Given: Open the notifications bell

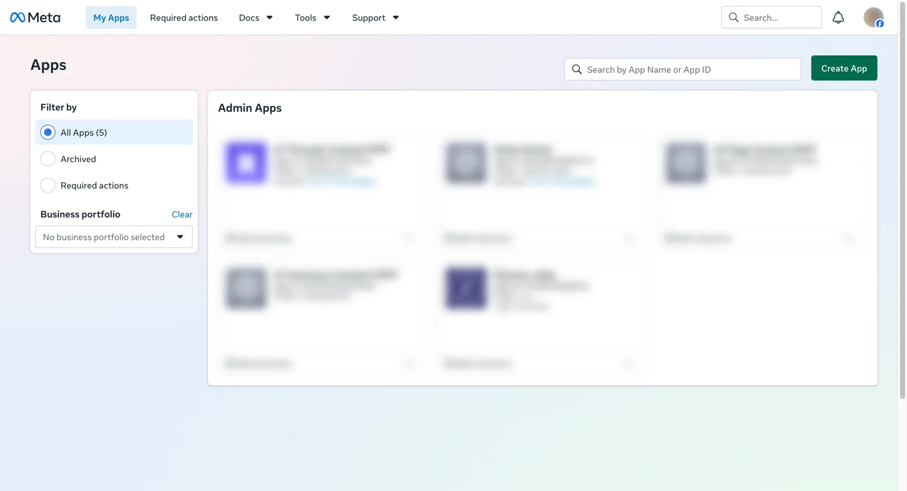Looking at the screenshot, I should 838,17.
